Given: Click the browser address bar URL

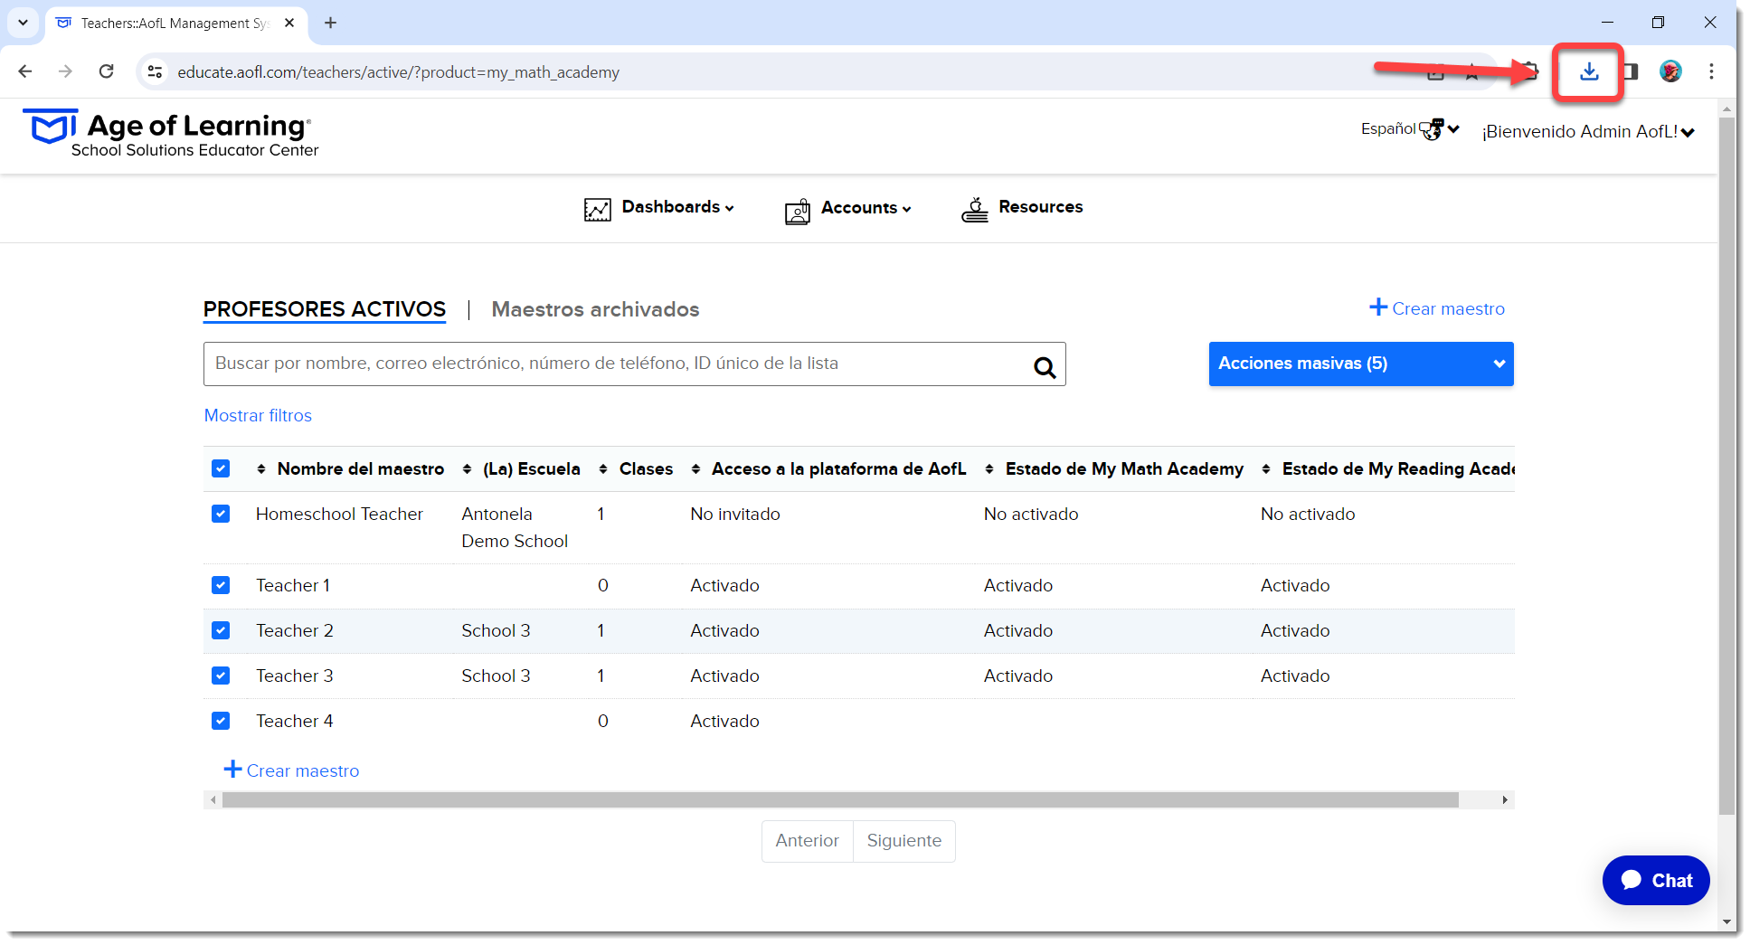Looking at the screenshot, I should pos(398,72).
